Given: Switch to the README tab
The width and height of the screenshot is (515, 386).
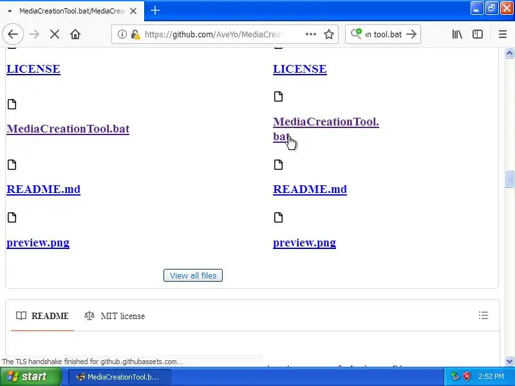Looking at the screenshot, I should click(42, 316).
